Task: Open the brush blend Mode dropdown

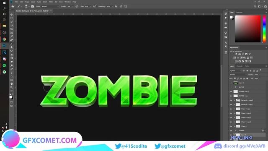Action: 50,7
